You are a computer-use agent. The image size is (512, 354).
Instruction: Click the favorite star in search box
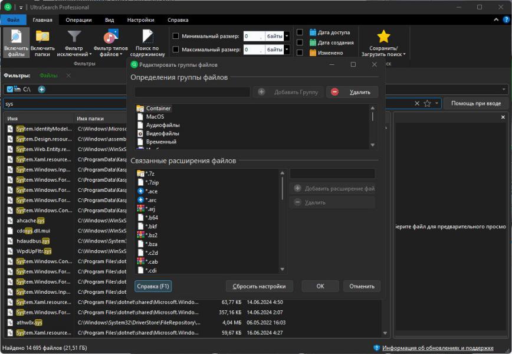tap(427, 103)
